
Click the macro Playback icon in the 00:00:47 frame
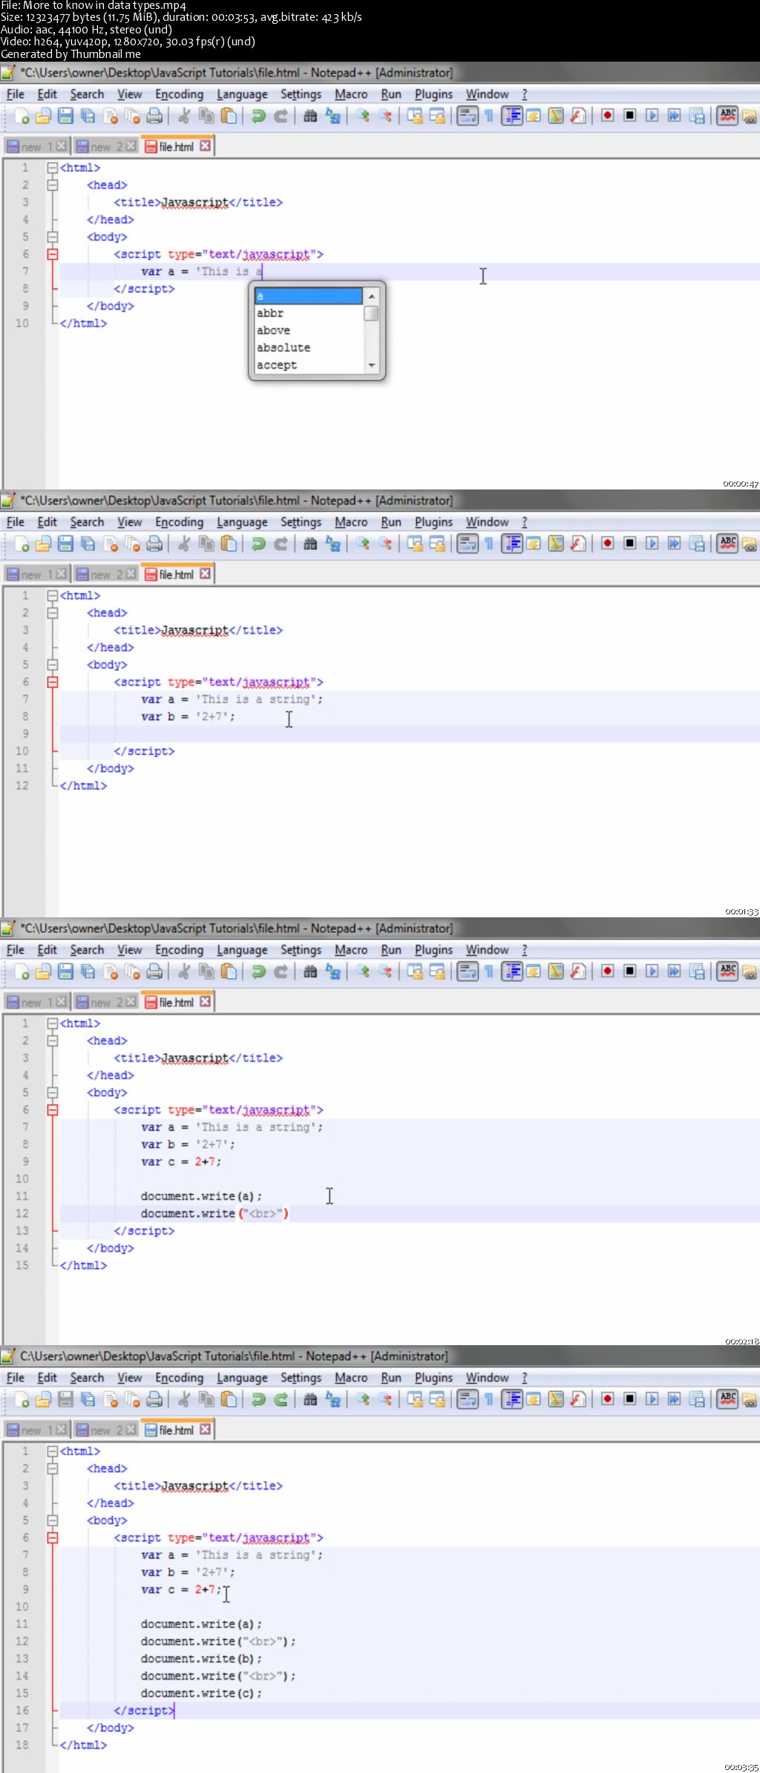pyautogui.click(x=652, y=116)
